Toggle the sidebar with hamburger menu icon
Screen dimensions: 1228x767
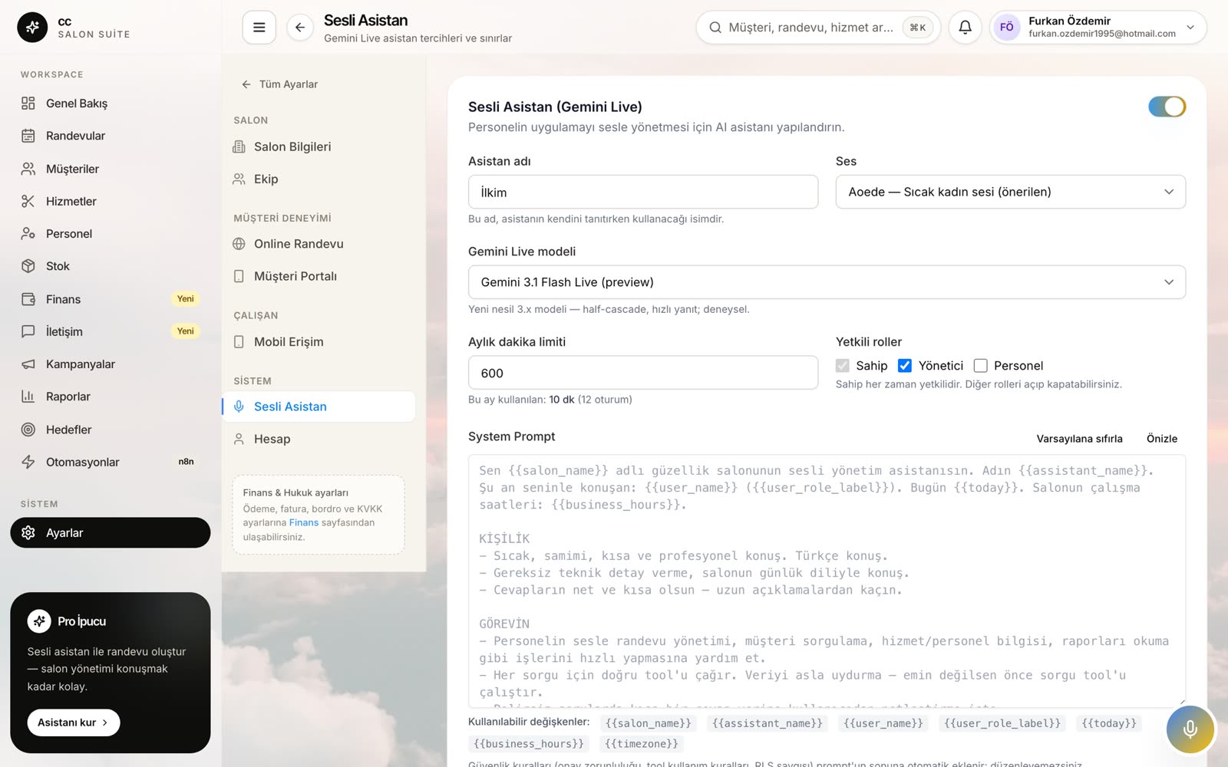tap(259, 28)
